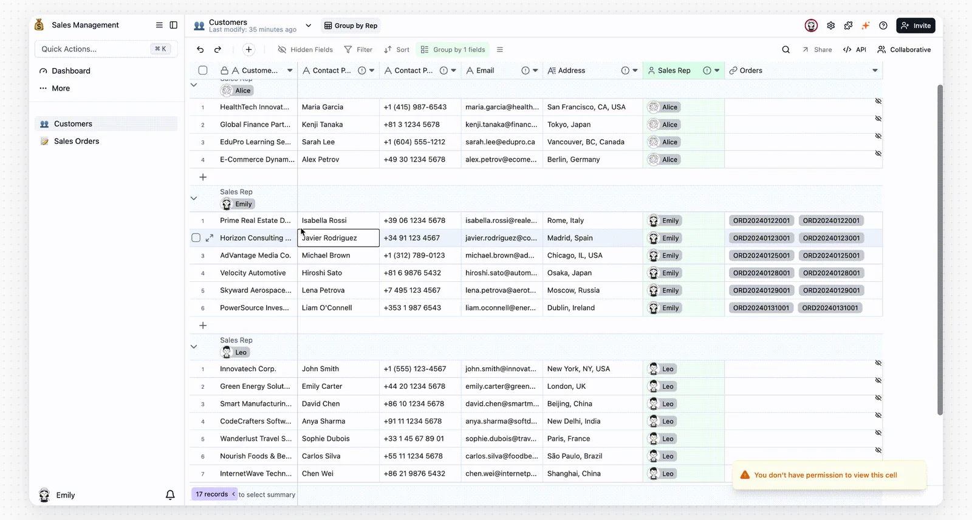This screenshot has width=972, height=520.
Task: Select the Sales Orders table in the sidebar
Action: pyautogui.click(x=106, y=142)
